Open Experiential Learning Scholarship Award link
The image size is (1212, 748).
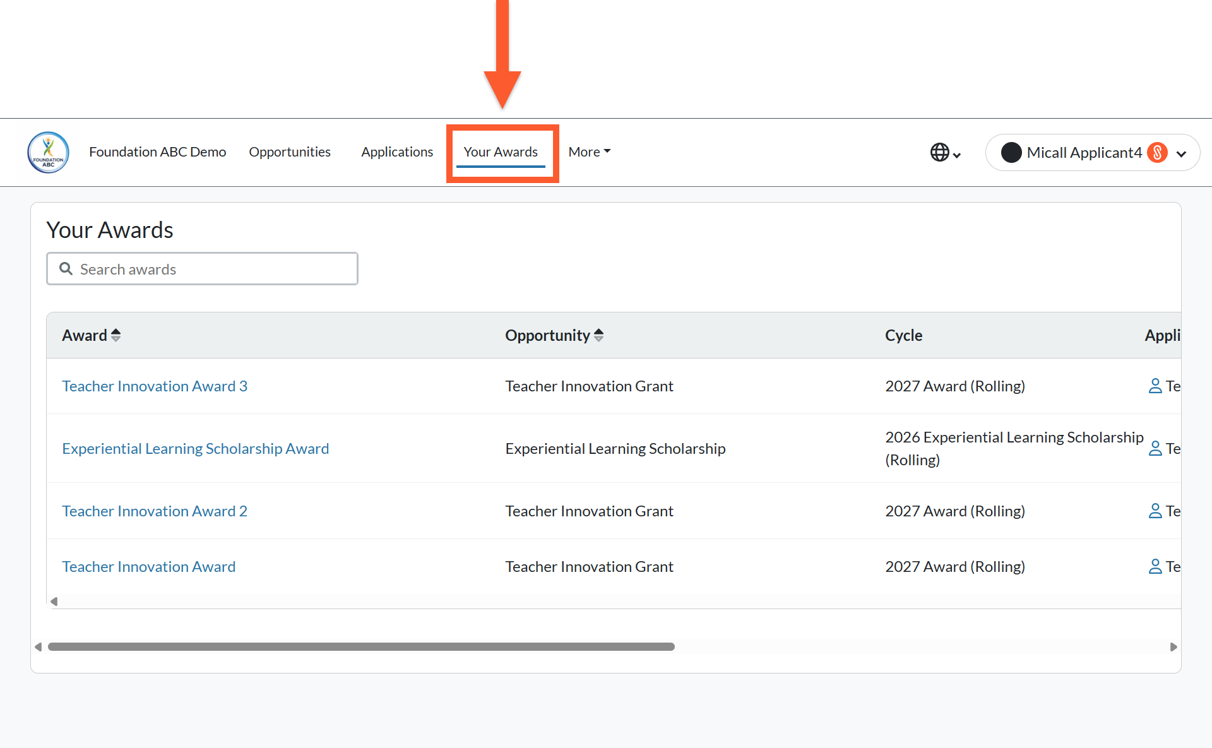(196, 448)
